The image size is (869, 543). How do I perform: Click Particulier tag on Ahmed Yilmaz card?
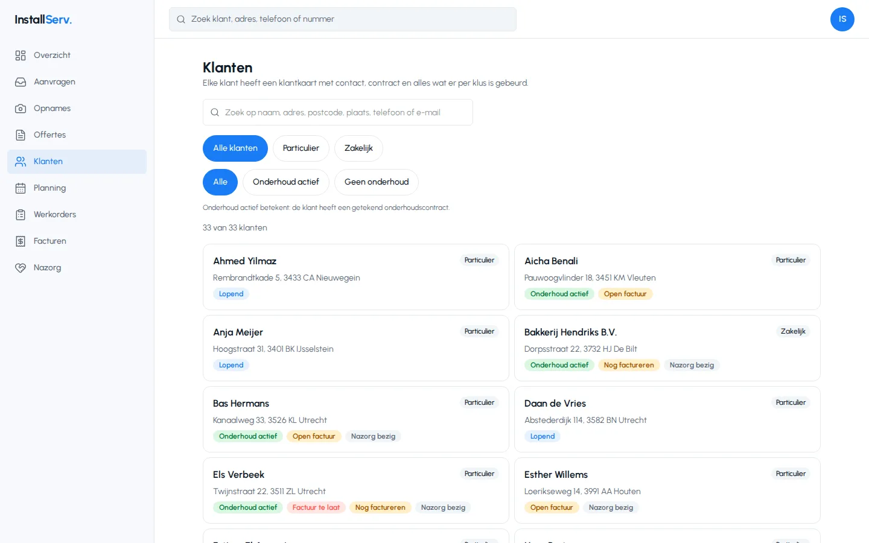pyautogui.click(x=479, y=260)
